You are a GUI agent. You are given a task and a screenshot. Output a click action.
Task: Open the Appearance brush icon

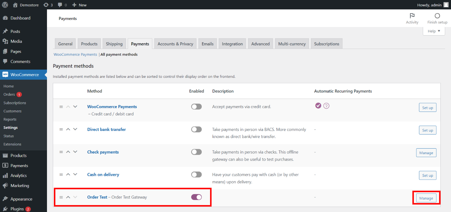pos(5,199)
